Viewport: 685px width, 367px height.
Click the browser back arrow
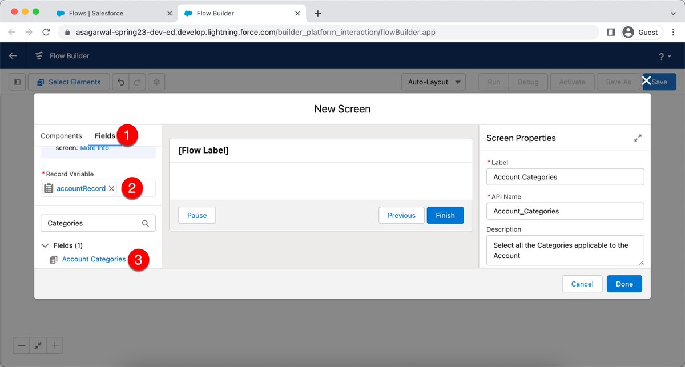coord(12,33)
